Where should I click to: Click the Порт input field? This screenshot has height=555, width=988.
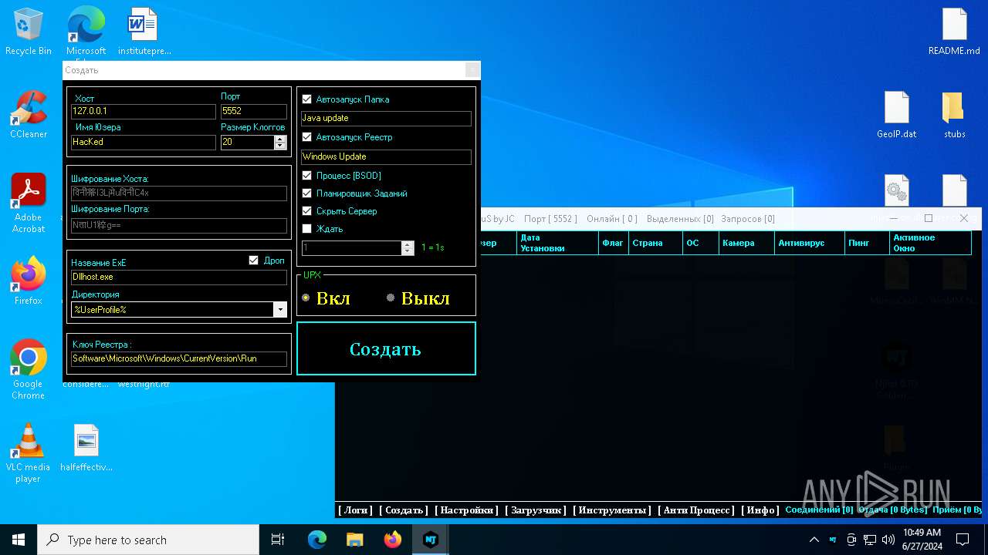(254, 112)
